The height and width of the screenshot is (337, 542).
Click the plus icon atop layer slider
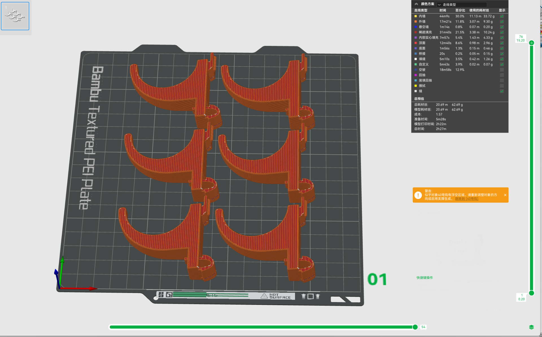click(532, 43)
